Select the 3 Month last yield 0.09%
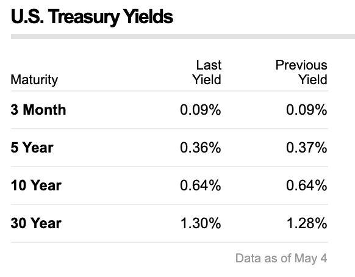 click(200, 110)
